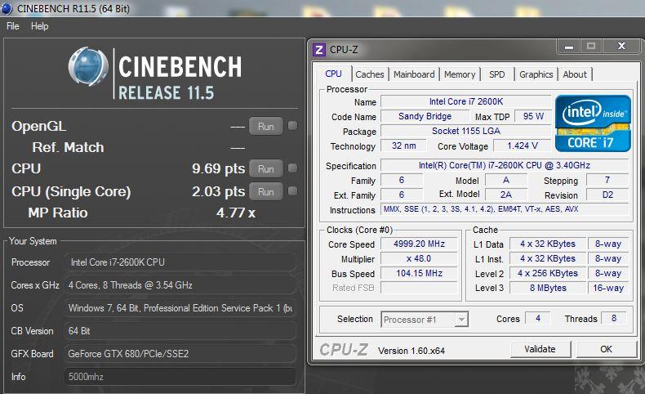Viewport: 645px width, 394px height.
Task: Enable the CPU Single Core test checkbox
Action: pos(292,190)
